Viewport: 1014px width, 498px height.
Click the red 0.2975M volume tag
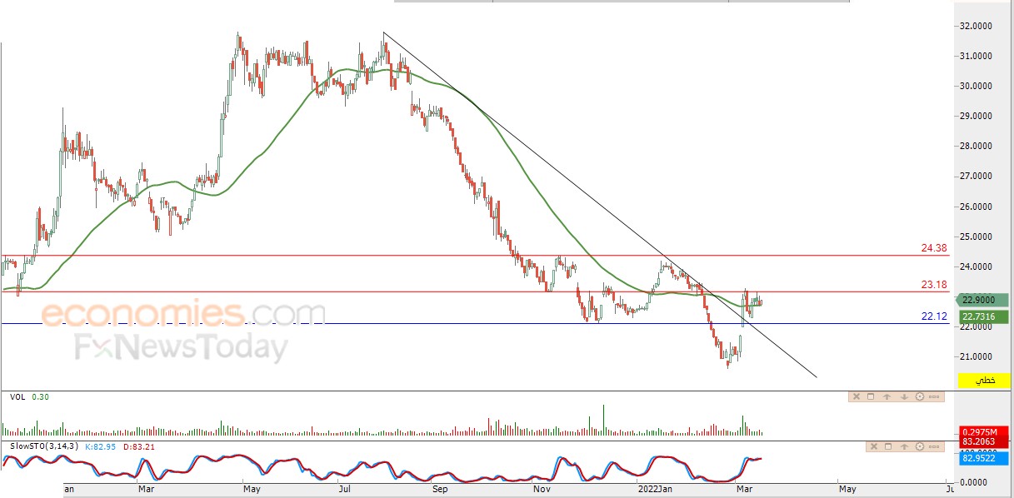(x=985, y=431)
